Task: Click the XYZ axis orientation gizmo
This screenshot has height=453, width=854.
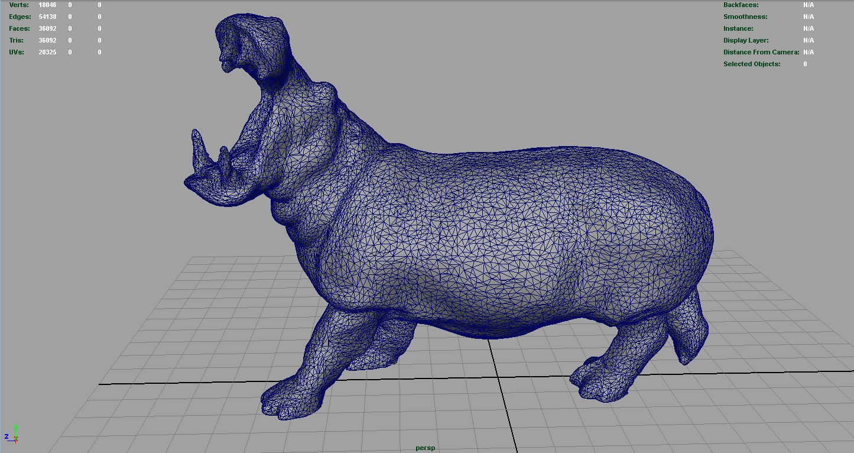Action: click(12, 434)
